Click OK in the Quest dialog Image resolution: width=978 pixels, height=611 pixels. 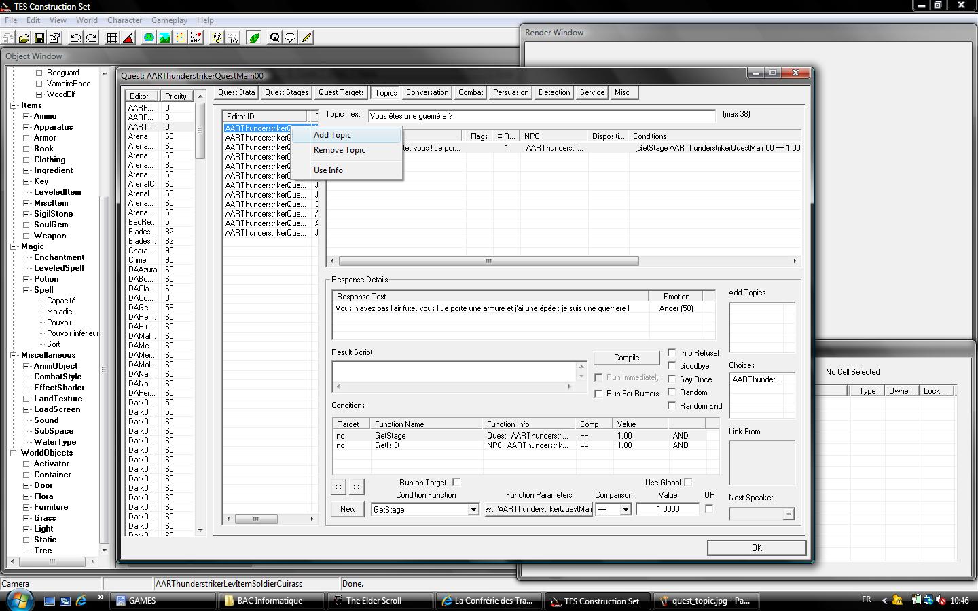click(x=757, y=548)
